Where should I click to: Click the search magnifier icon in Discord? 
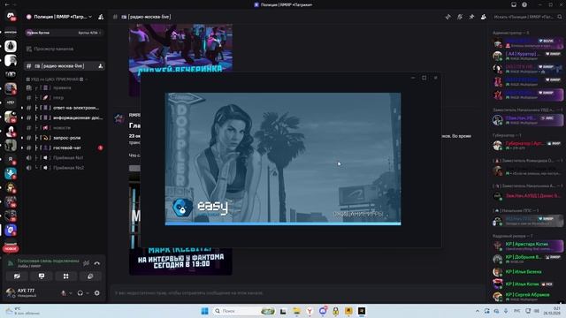[x=560, y=17]
